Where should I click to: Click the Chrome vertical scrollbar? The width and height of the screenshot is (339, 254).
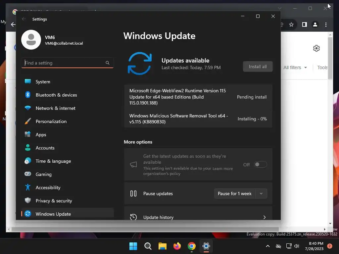[x=330, y=58]
